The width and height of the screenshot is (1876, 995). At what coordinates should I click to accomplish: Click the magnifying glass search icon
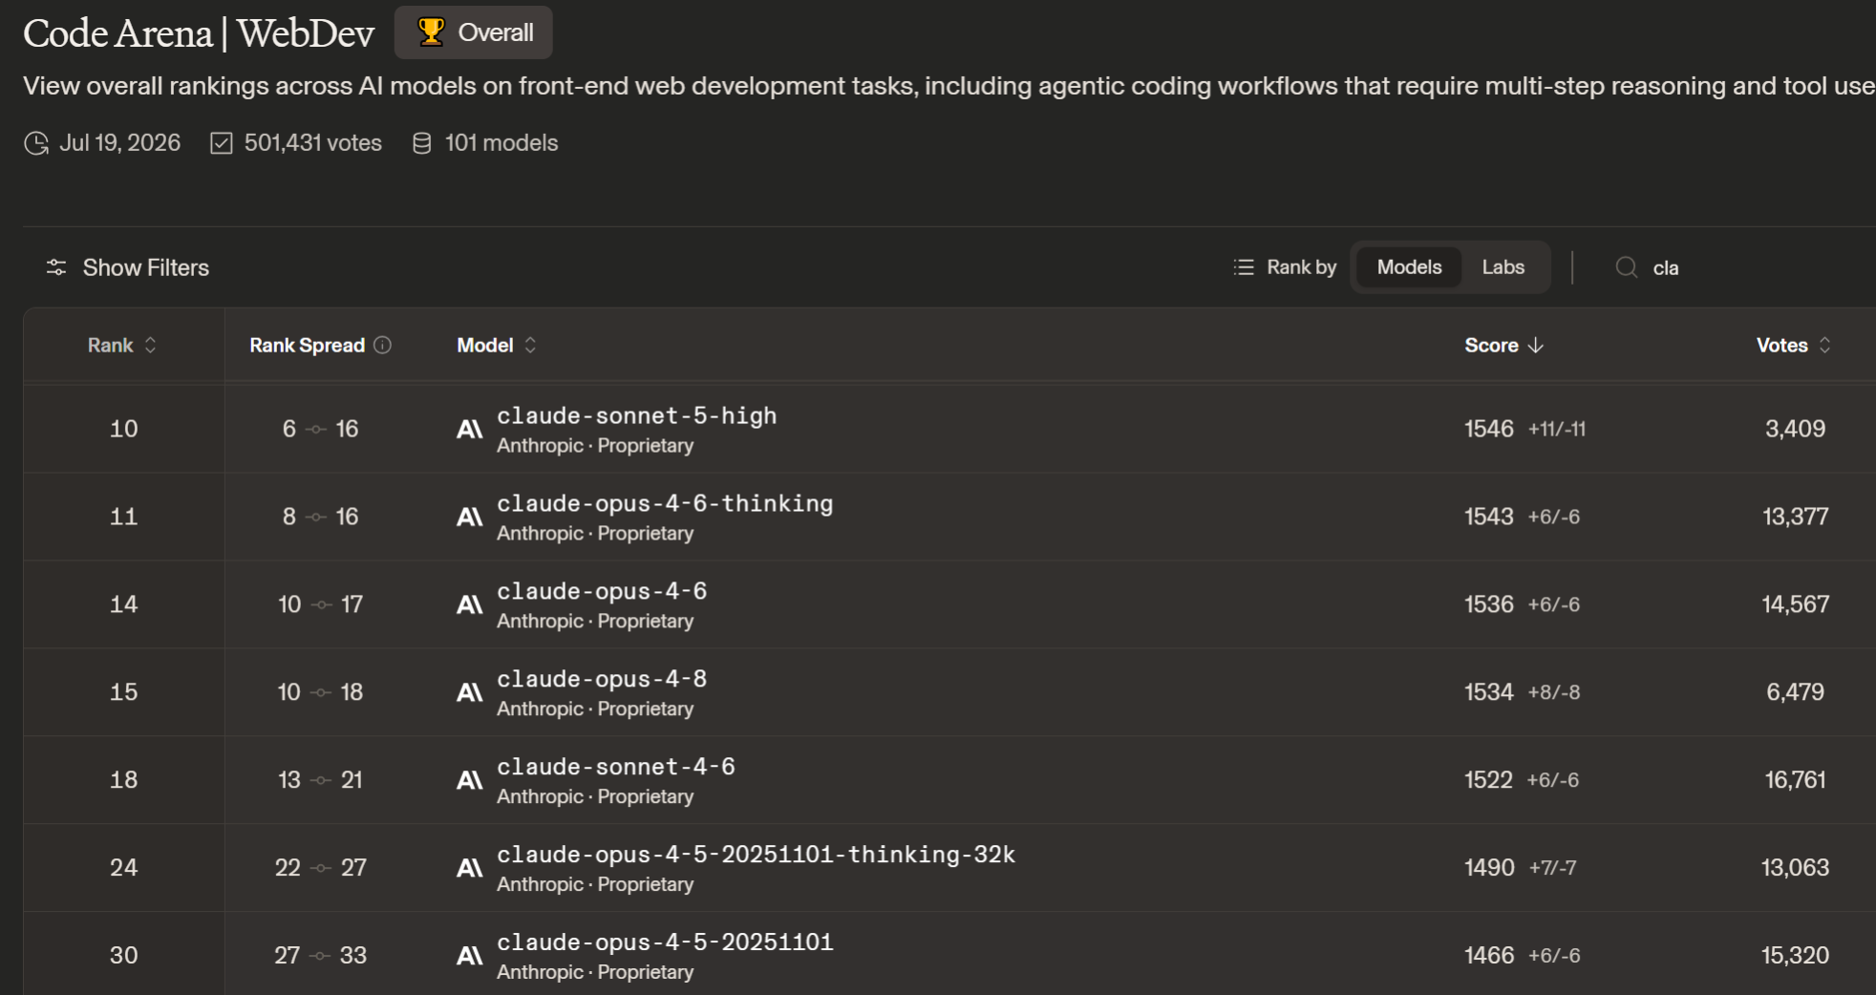(1626, 267)
